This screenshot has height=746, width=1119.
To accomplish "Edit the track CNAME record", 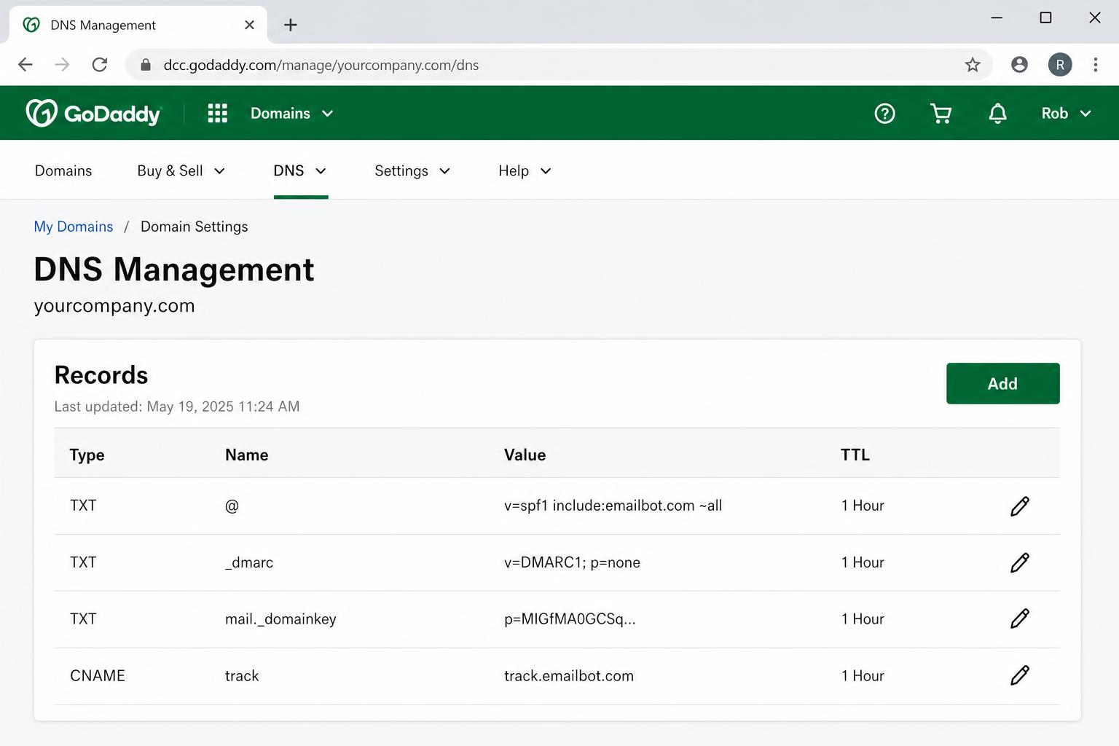I will click(x=1020, y=675).
